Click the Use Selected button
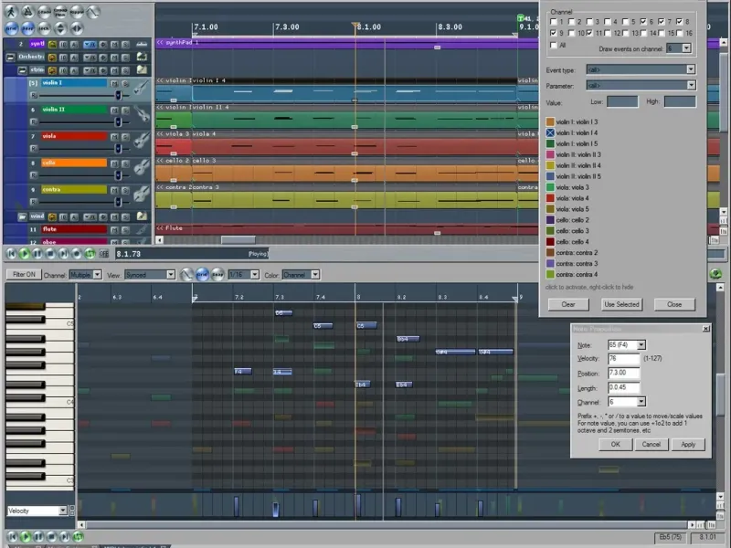The width and height of the screenshot is (731, 548). [x=621, y=304]
